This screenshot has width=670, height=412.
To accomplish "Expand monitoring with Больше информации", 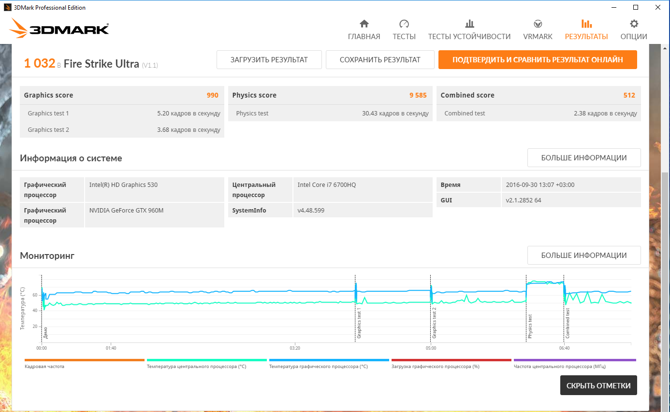I will tap(583, 256).
